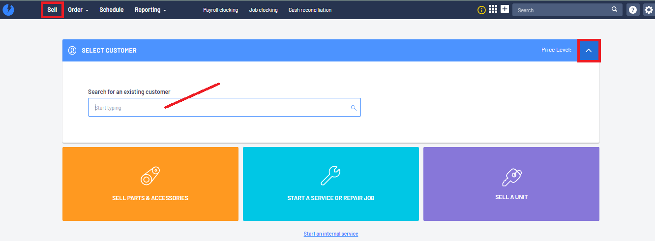Click the wrench icon on service tile
Viewport: 655px width, 241px height.
click(330, 176)
